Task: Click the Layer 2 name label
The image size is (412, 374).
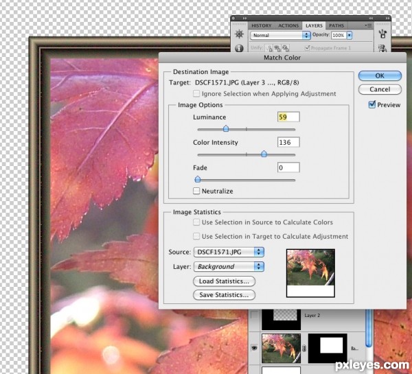Action: [312, 316]
